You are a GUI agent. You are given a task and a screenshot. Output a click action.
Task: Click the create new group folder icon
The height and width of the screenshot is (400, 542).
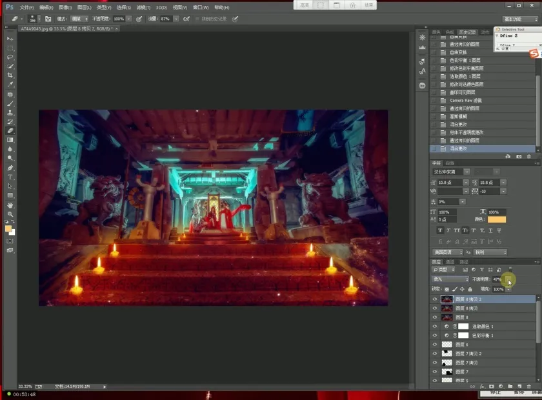tap(510, 386)
